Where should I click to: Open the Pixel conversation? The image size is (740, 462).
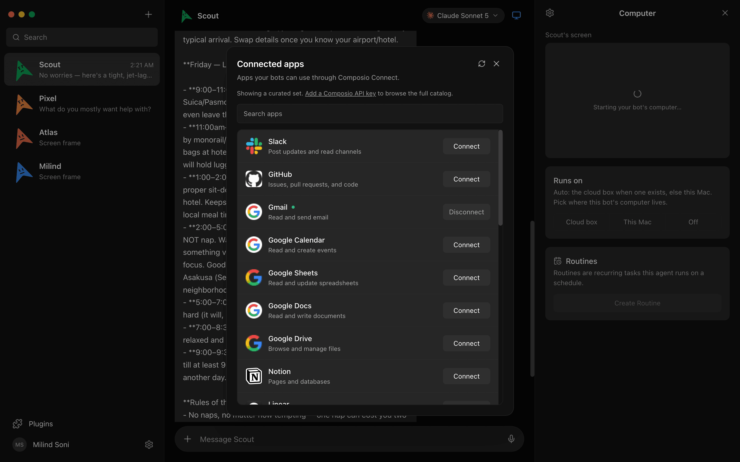coord(82,104)
